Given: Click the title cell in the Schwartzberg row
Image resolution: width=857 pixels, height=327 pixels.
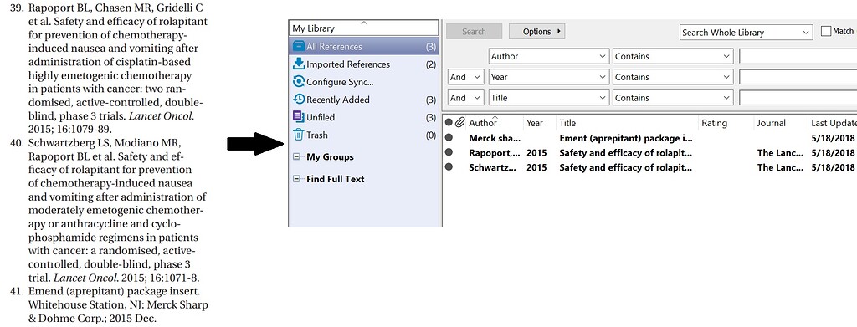Looking at the screenshot, I should (x=626, y=167).
